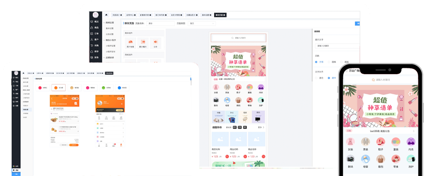The width and height of the screenshot is (427, 176).
Task: Click 提示文字 input in right panel
Action: [x=337, y=46]
